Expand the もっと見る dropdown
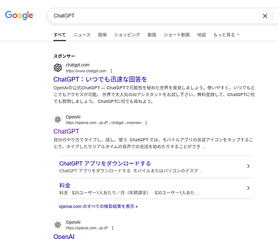Image resolution: width=278 pixels, height=239 pixels. pos(226,35)
